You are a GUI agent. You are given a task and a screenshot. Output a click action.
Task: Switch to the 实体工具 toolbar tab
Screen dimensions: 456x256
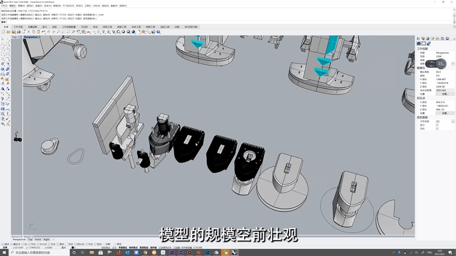136,27
